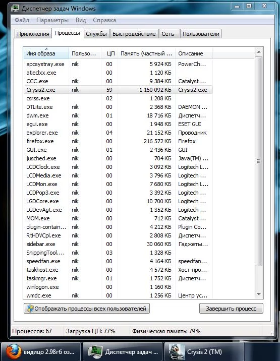
Task: Click the 1 150 092 КБ memory value
Action: point(155,90)
